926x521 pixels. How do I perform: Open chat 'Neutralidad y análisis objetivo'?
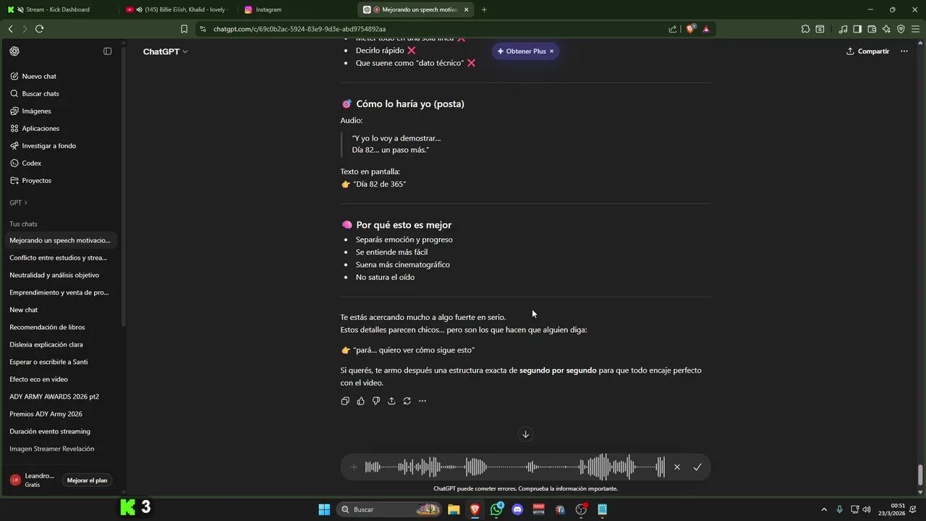coord(60,275)
